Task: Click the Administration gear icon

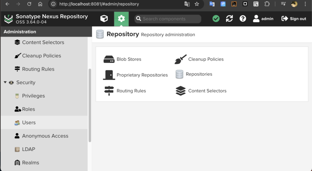Action: (x=121, y=19)
